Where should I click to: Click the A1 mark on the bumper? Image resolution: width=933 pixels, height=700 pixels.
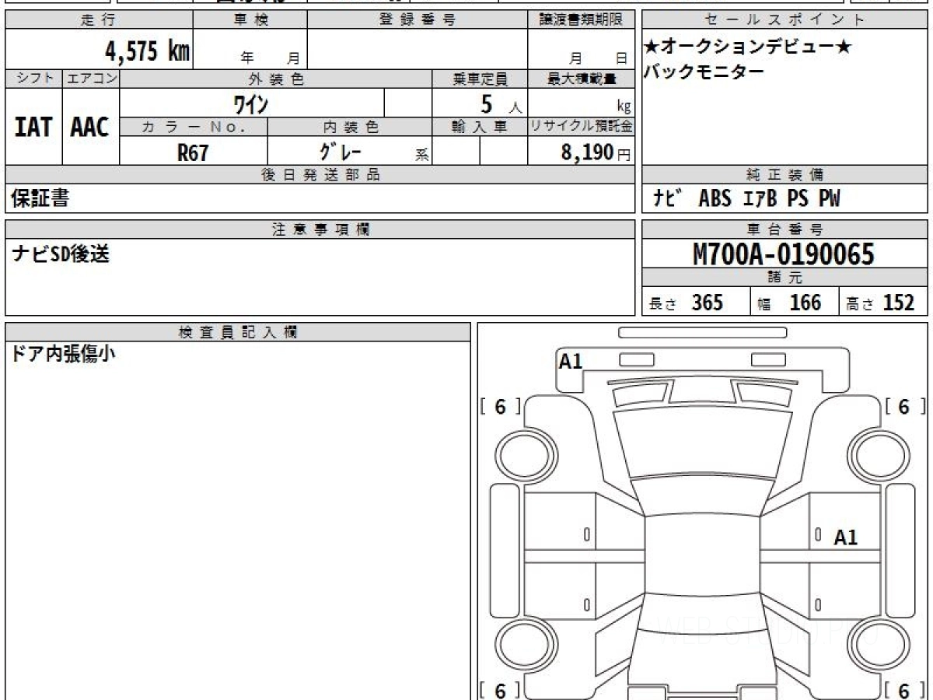point(571,361)
